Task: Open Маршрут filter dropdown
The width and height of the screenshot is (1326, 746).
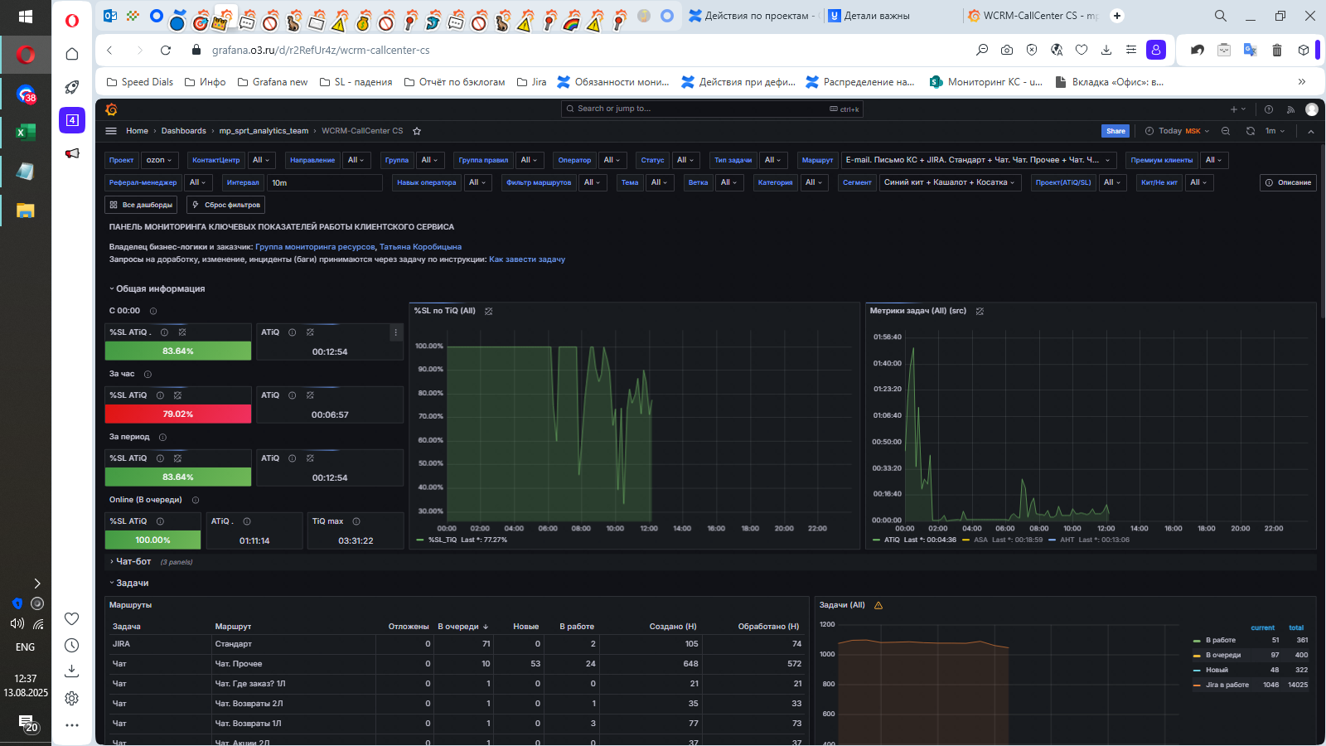Action: [979, 160]
